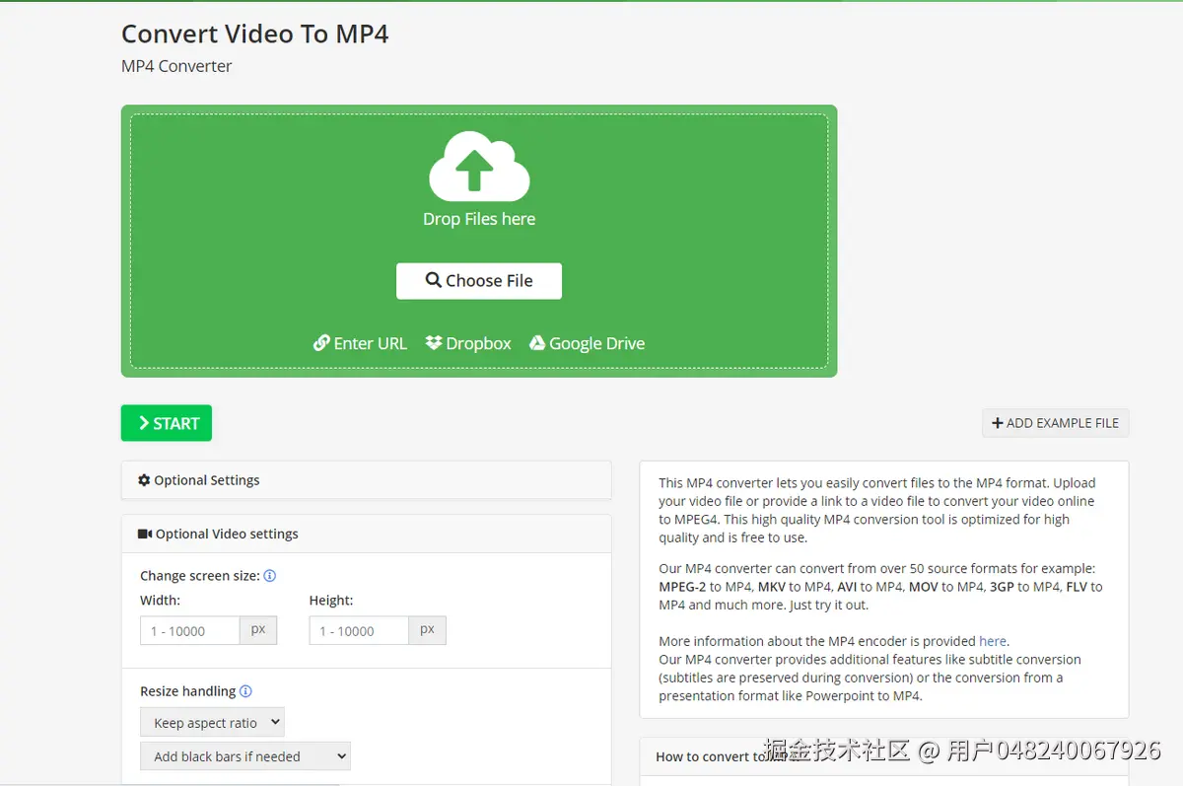
Task: Focus the Height input field
Action: (x=359, y=631)
